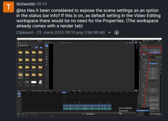168x121 pixels.
Task: Click the blue playhead frame indicator
Action: pyautogui.click(x=64, y=92)
